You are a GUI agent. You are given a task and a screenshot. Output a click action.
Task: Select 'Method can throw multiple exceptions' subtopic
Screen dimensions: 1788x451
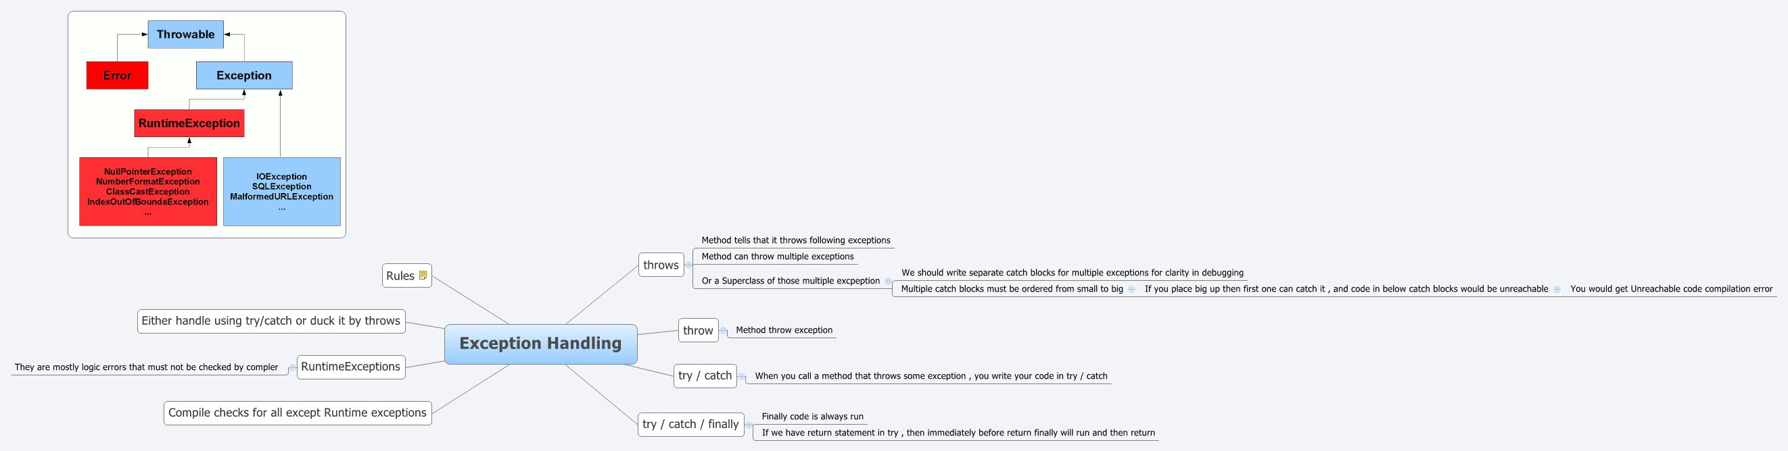(x=777, y=257)
